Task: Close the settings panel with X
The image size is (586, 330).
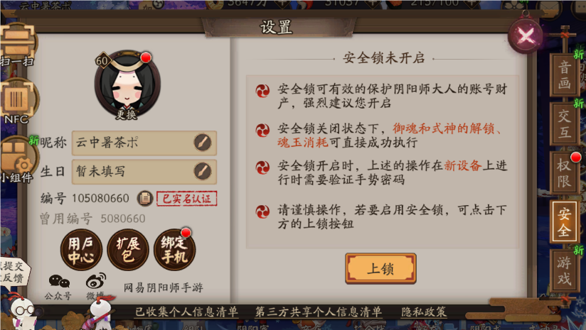Action: [x=526, y=35]
